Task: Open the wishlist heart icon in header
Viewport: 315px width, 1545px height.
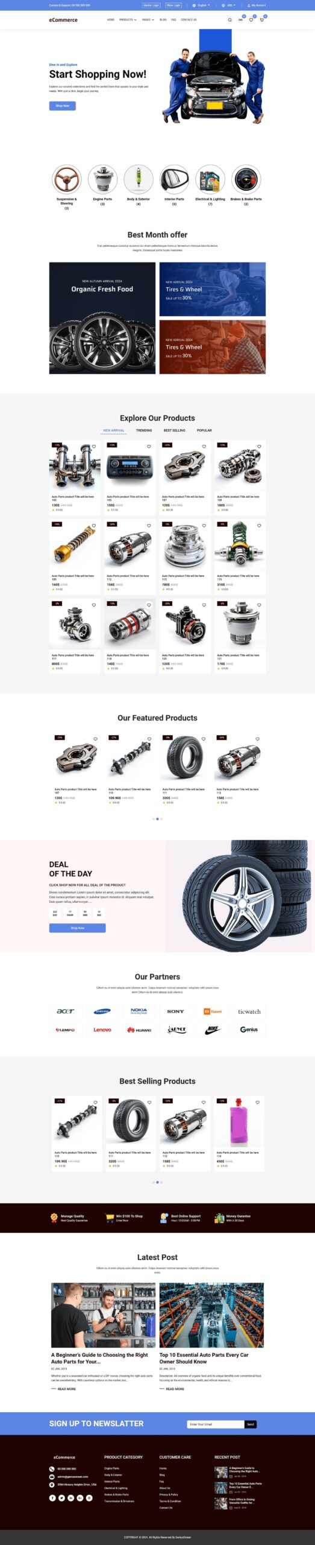Action: click(251, 20)
